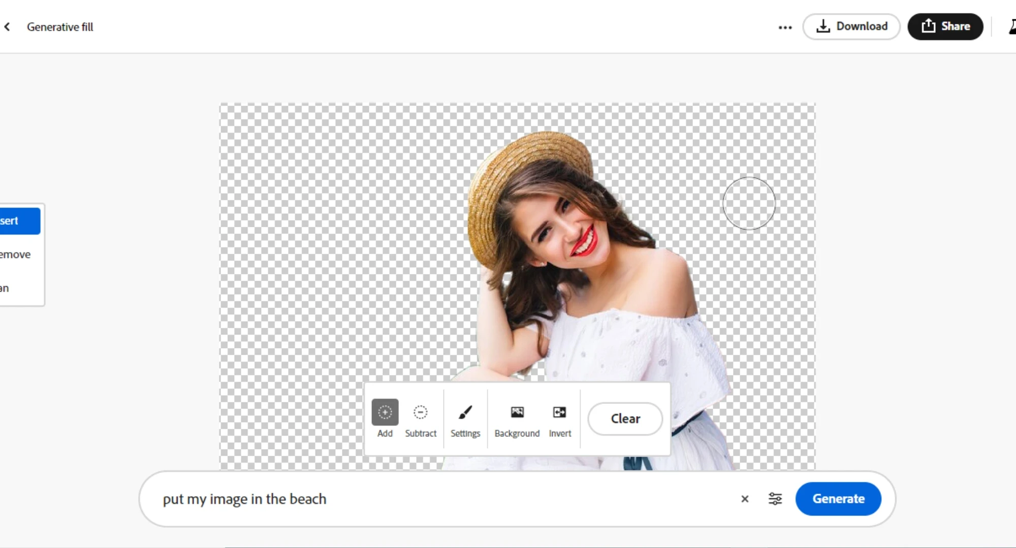Screen dimensions: 1016x548
Task: Click the Download button
Action: 851,26
